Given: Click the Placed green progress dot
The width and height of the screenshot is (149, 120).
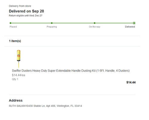Looking at the screenshot, I should 10,23.
